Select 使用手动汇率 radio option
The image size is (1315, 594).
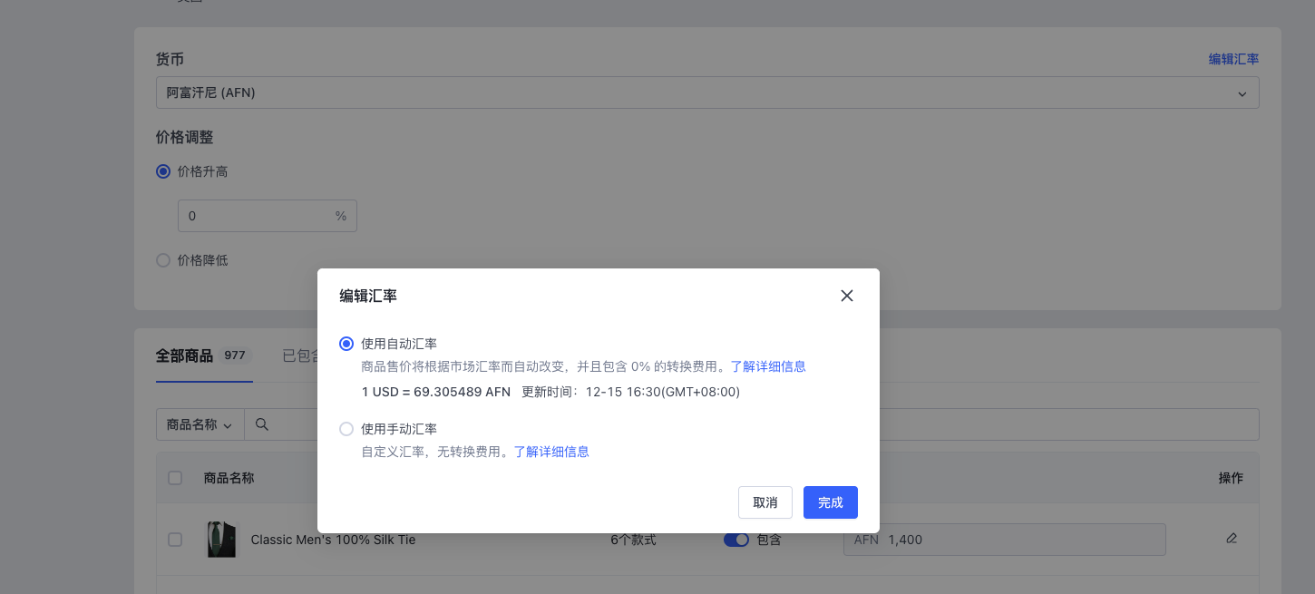tap(346, 429)
